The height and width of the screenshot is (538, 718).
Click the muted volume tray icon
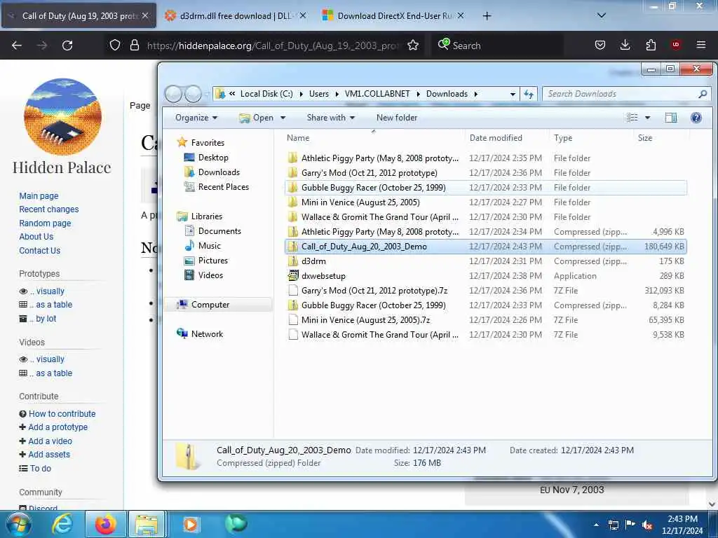point(647,525)
